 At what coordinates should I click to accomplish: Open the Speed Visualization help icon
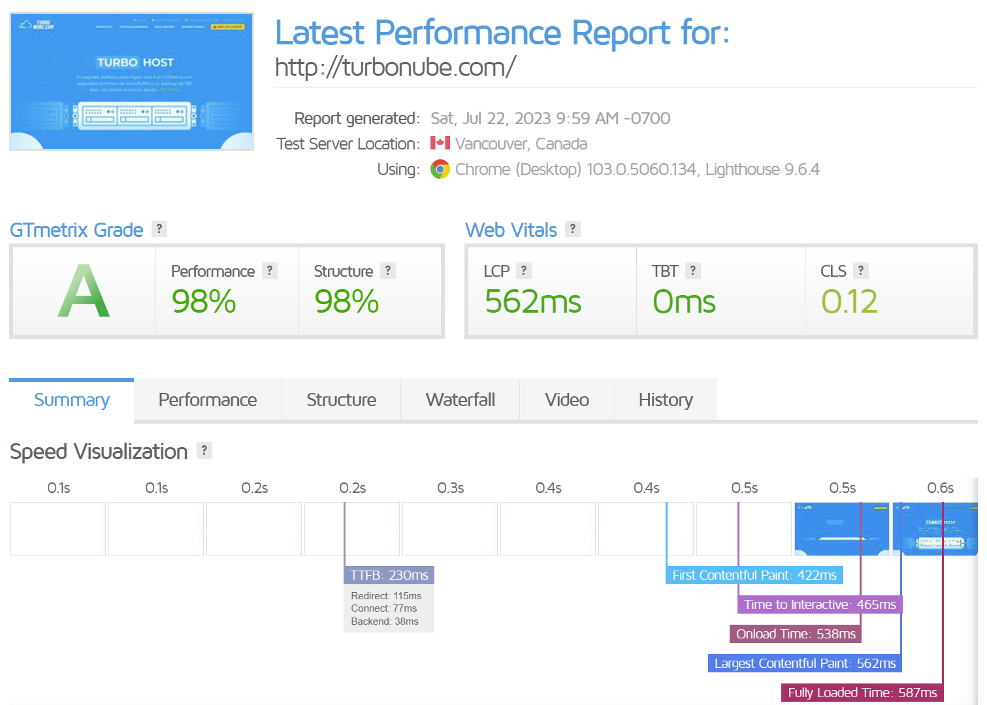[x=204, y=450]
